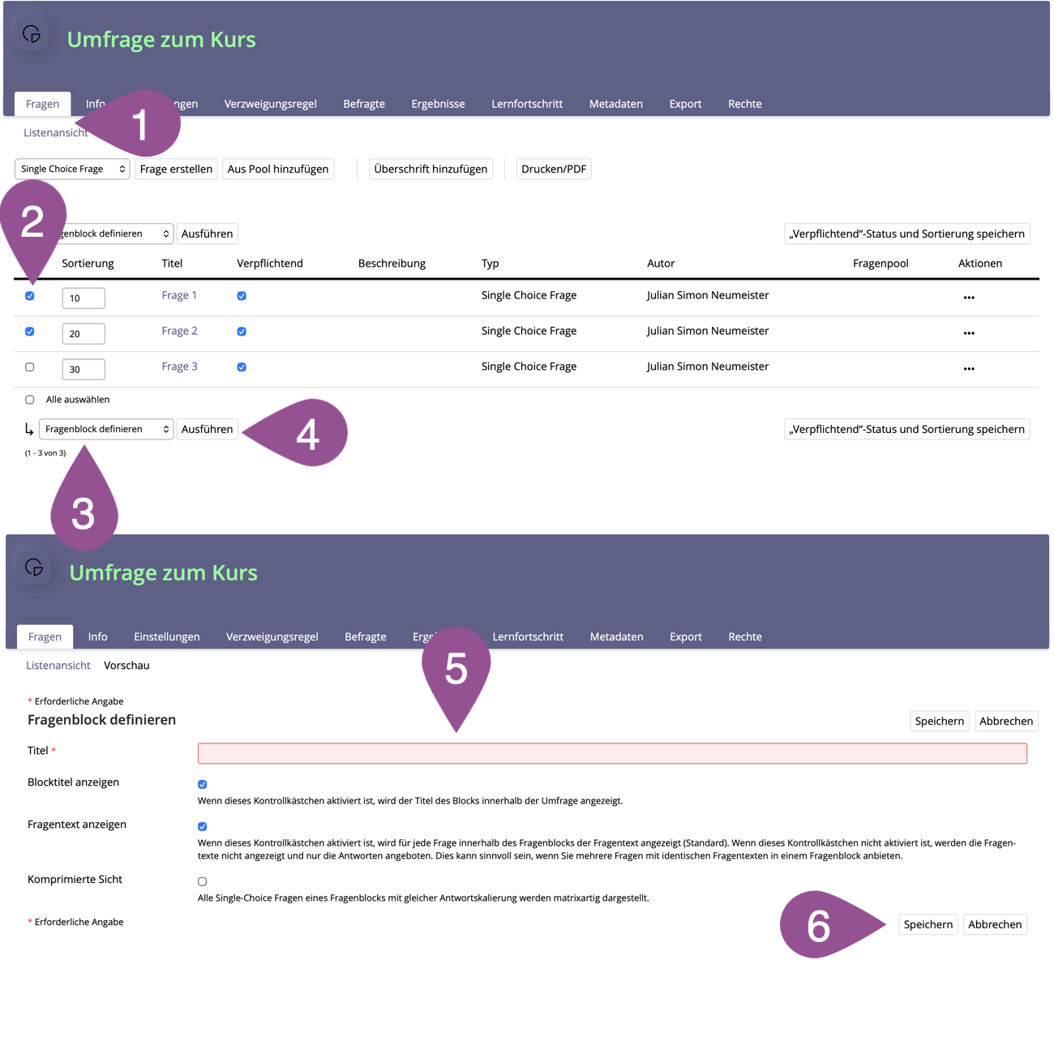This screenshot has height=1054, width=1054.
Task: Open actions menu for Frage 1
Action: pyautogui.click(x=968, y=298)
